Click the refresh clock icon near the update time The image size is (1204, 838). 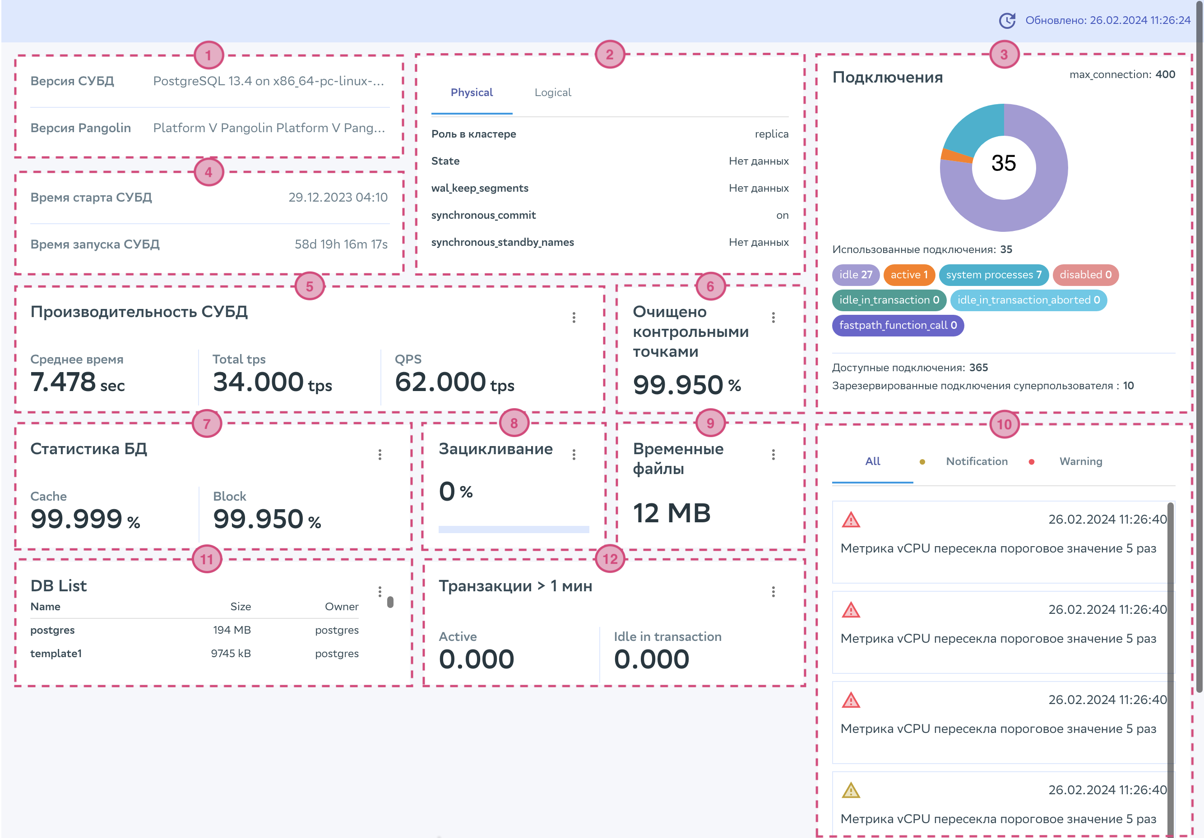point(1007,20)
